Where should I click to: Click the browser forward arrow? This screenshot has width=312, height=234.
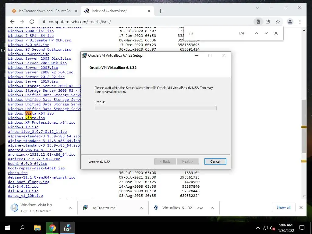(22, 22)
